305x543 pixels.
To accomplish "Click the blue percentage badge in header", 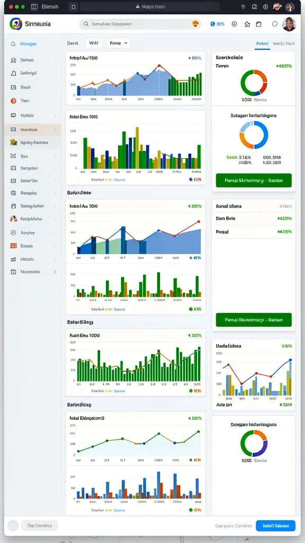I will click(218, 24).
